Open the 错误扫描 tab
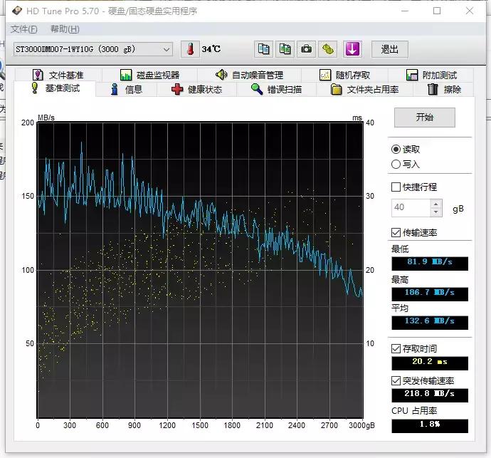 pyautogui.click(x=276, y=89)
